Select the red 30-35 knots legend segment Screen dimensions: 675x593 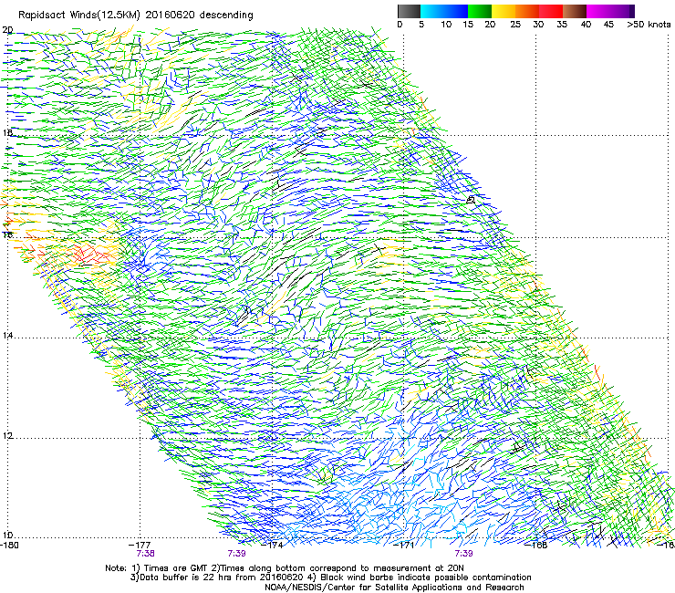pyautogui.click(x=551, y=11)
